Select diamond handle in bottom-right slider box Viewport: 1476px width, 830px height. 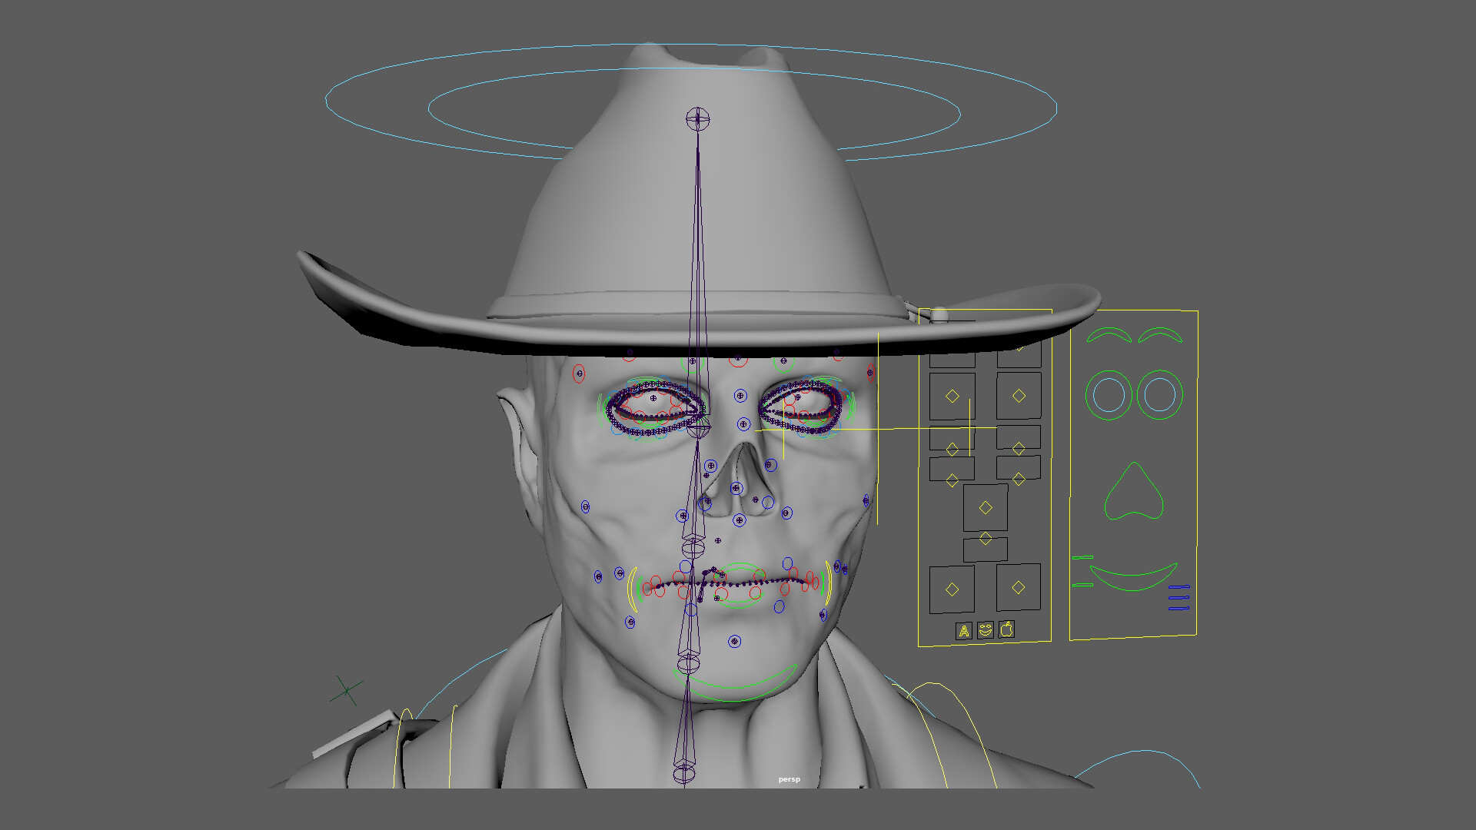(x=1018, y=587)
